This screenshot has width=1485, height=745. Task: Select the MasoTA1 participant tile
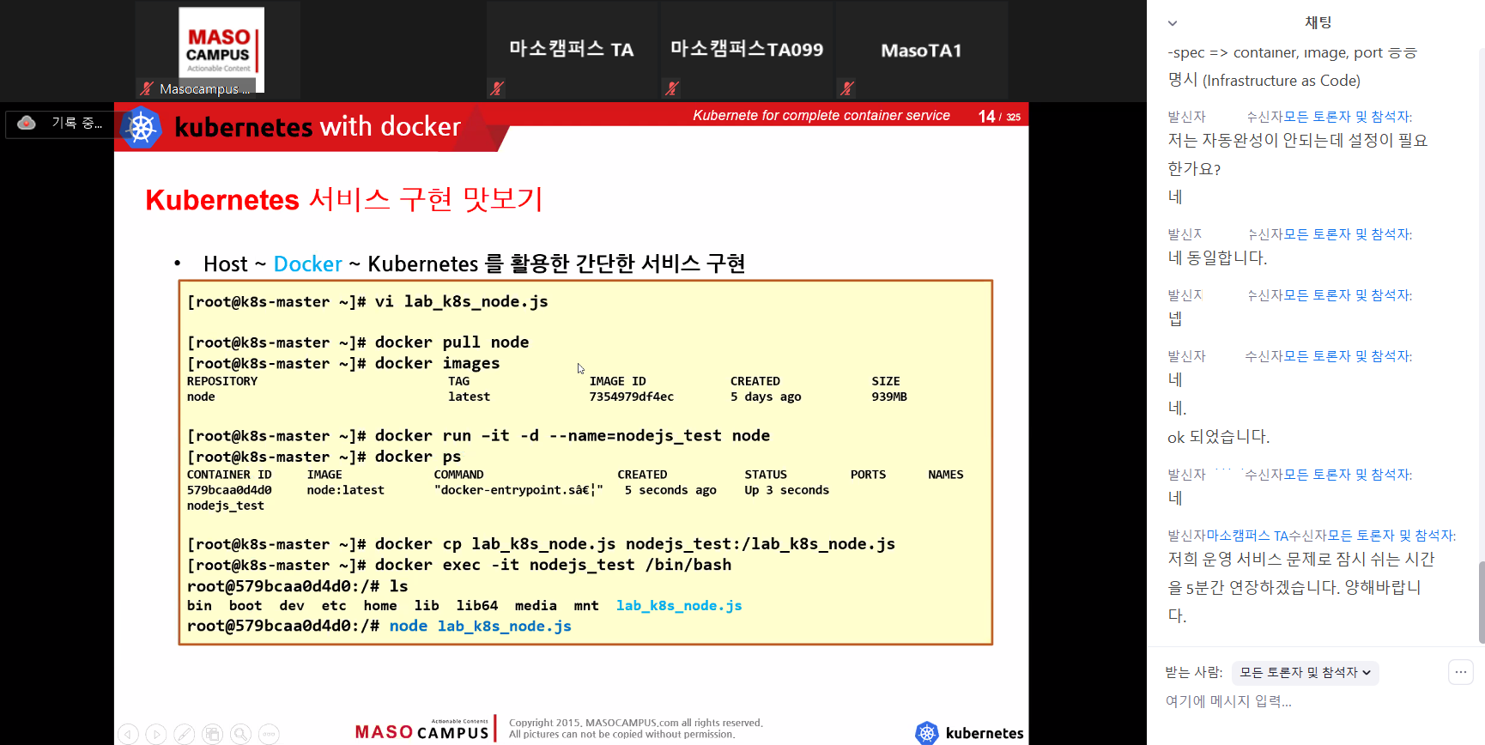click(921, 50)
